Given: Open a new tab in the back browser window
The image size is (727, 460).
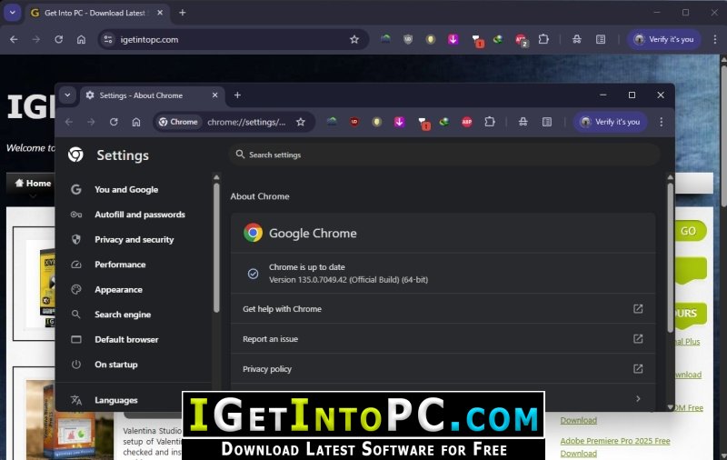Looking at the screenshot, I should point(183,13).
